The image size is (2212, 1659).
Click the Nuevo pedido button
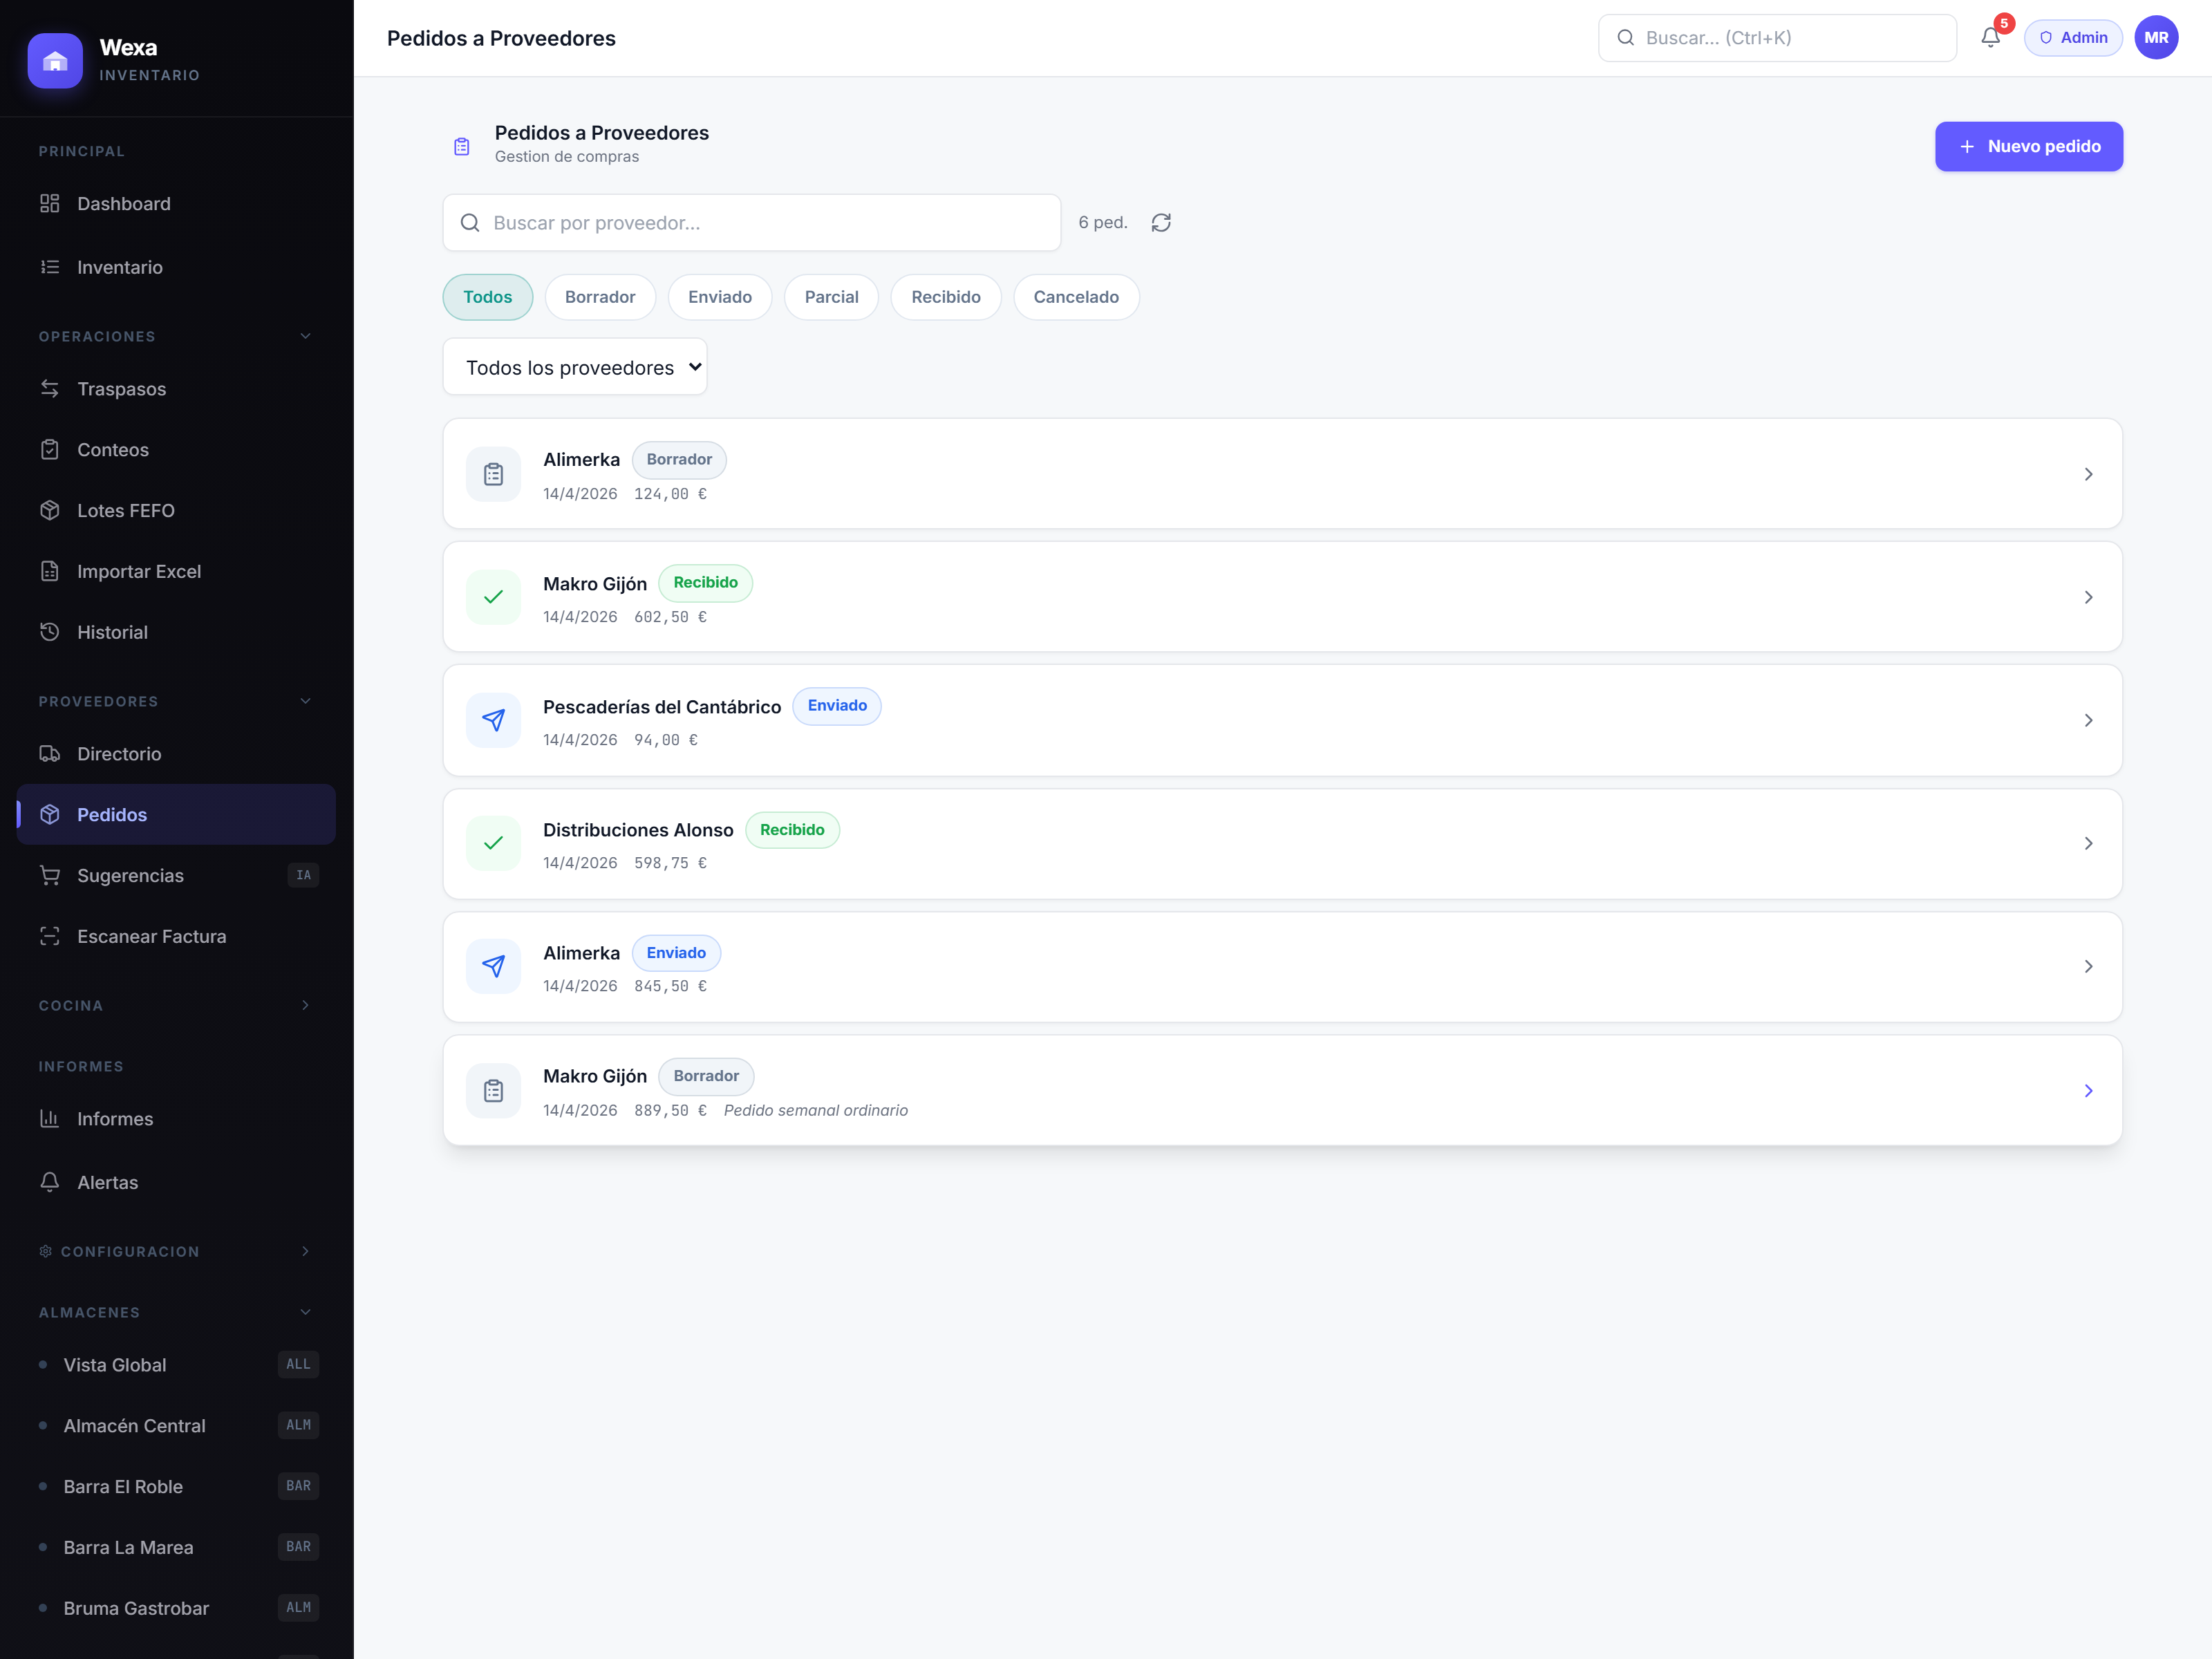tap(2028, 146)
